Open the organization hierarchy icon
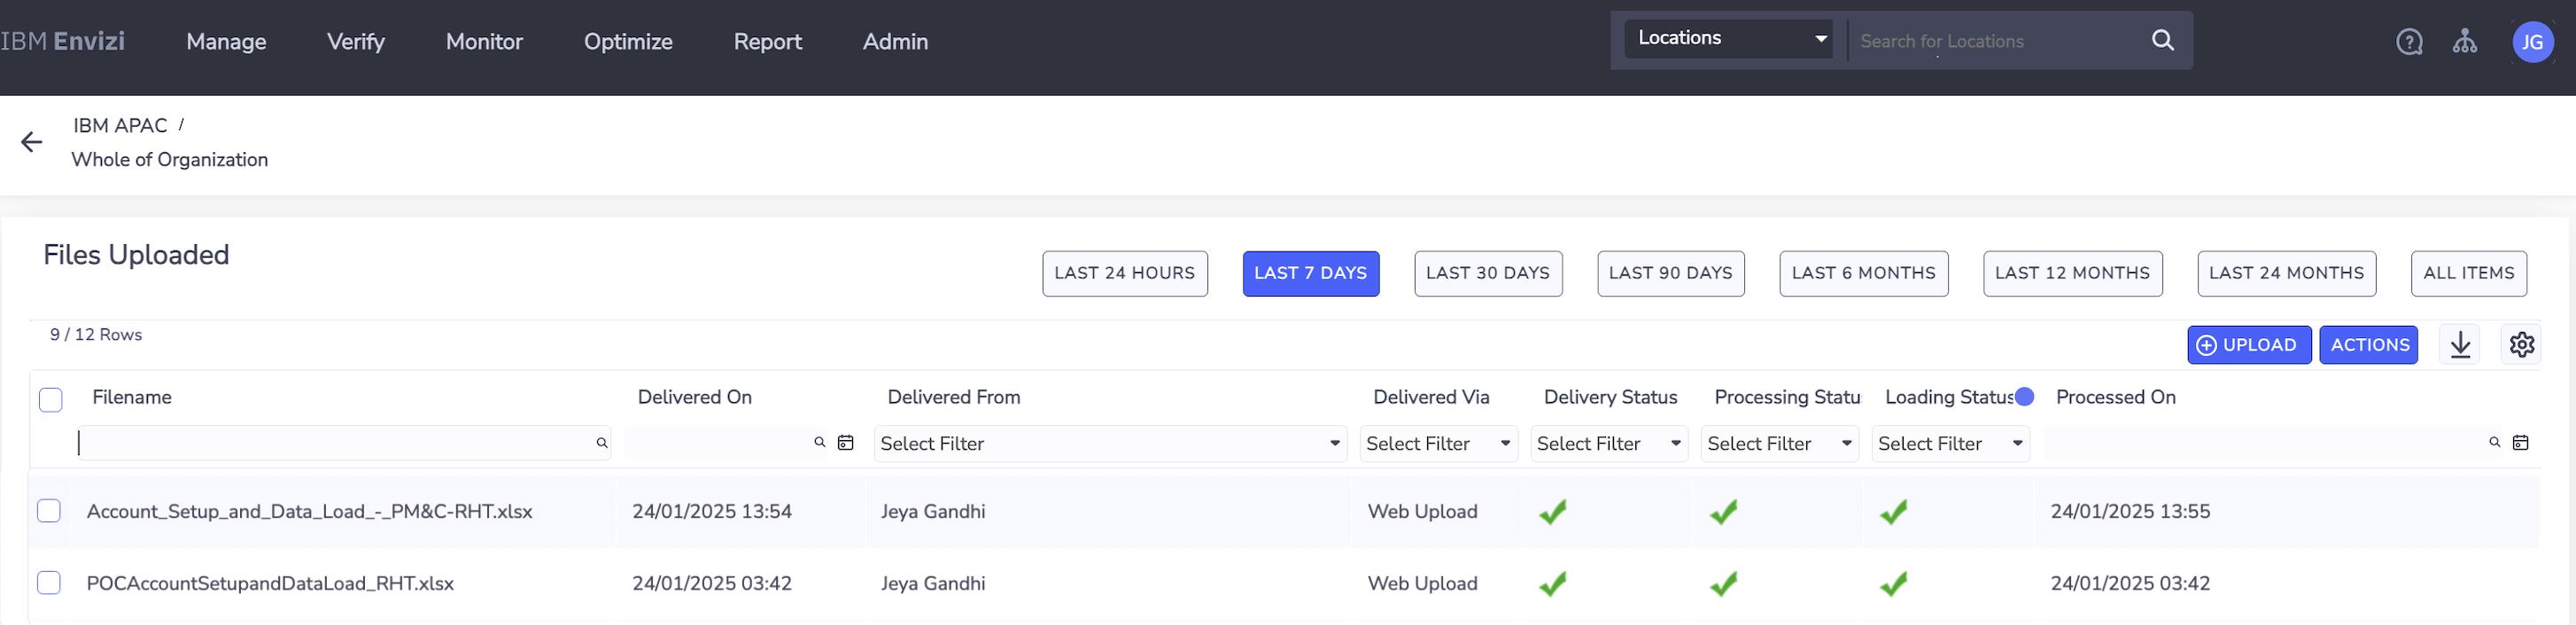2576x625 pixels. pyautogui.click(x=2465, y=42)
